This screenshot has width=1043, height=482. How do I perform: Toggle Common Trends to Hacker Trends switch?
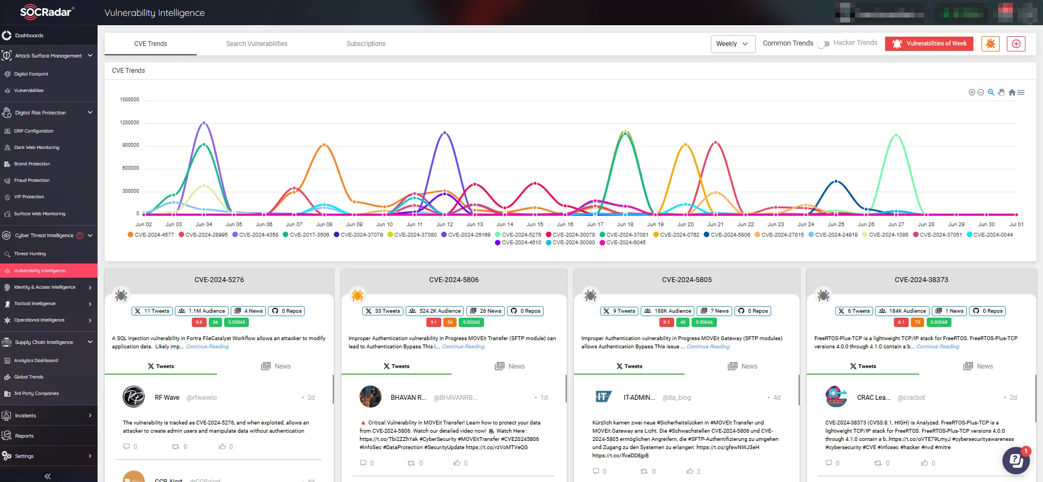pyautogui.click(x=823, y=44)
